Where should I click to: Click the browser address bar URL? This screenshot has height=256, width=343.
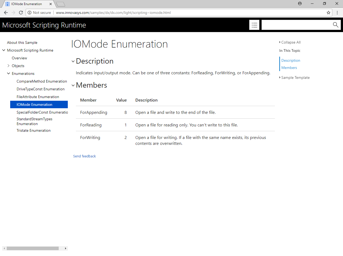click(113, 13)
